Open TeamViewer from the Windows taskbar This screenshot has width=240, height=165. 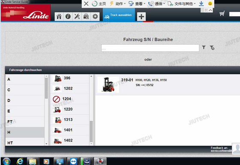[73, 161]
